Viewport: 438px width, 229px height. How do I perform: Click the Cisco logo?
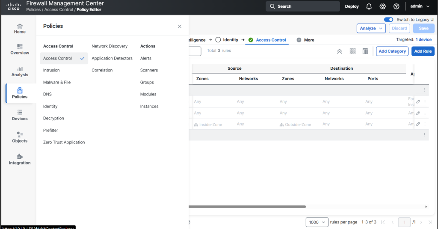pyautogui.click(x=13, y=6)
